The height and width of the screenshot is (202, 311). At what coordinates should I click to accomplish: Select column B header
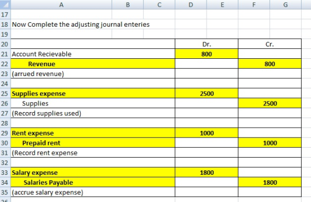128,4
